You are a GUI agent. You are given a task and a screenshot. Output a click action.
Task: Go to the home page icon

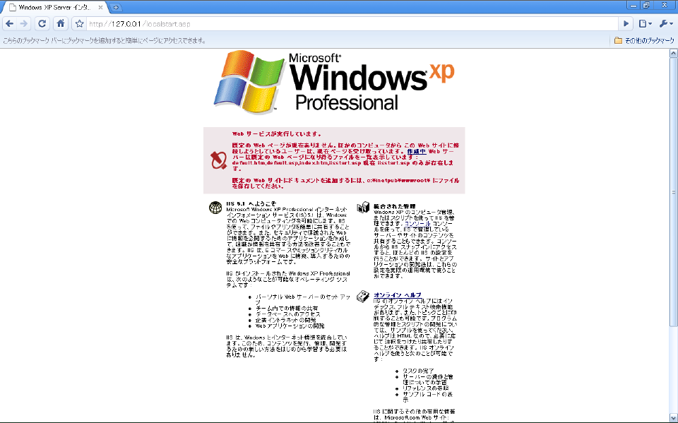(x=61, y=24)
